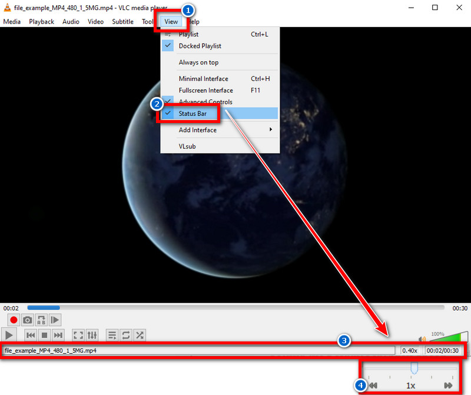Slow down playback with rewind arrows
The image size is (471, 395).
373,386
